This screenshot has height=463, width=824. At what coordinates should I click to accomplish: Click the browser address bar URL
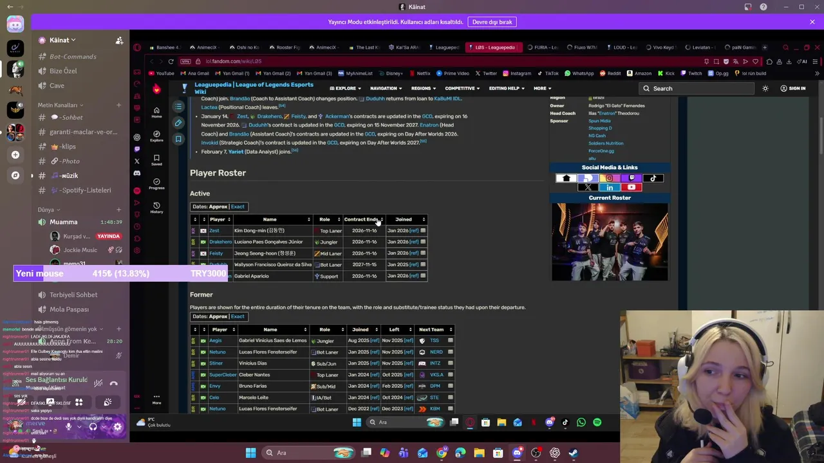tap(234, 61)
